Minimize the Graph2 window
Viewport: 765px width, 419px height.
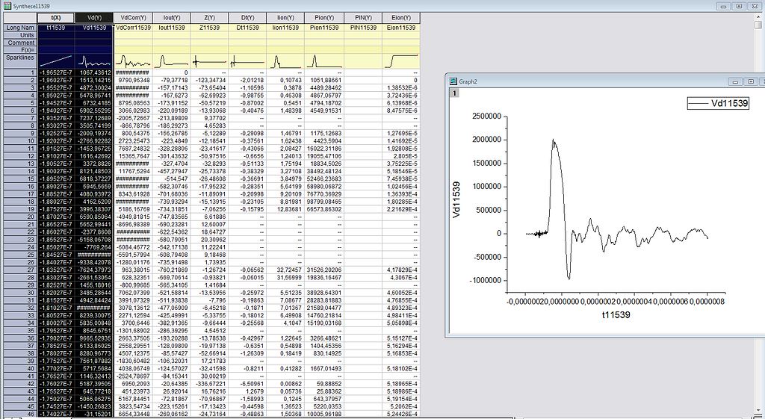pos(737,81)
